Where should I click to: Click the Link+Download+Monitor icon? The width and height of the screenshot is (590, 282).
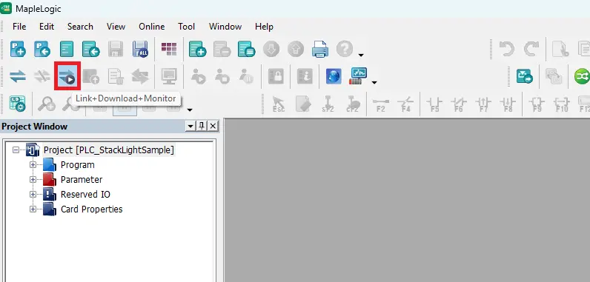[x=67, y=76]
